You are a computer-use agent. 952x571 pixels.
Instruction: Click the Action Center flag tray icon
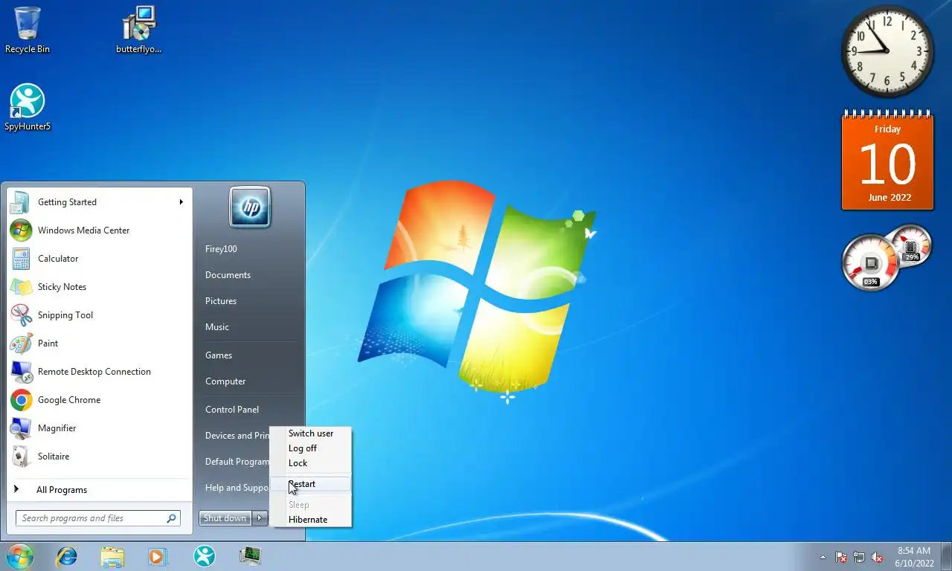(841, 557)
